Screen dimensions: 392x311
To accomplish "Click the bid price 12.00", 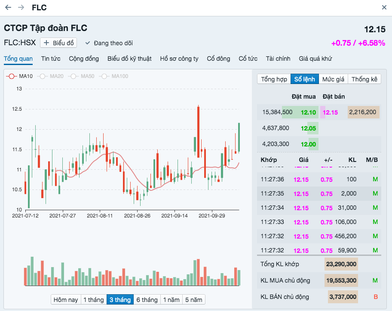I will 308,144.
